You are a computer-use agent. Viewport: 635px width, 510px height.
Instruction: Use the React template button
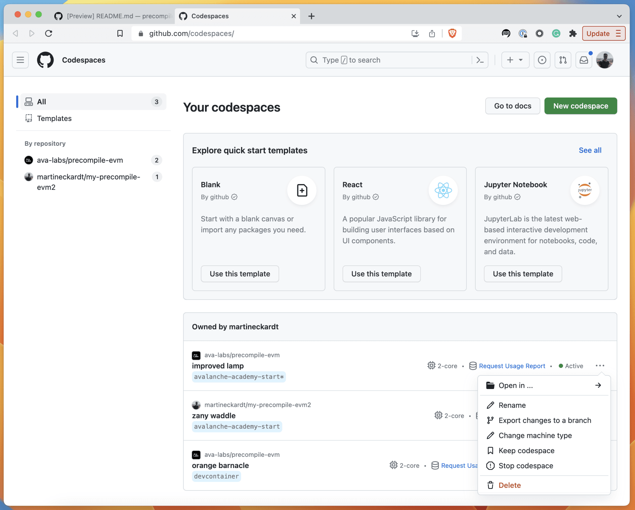coord(381,274)
